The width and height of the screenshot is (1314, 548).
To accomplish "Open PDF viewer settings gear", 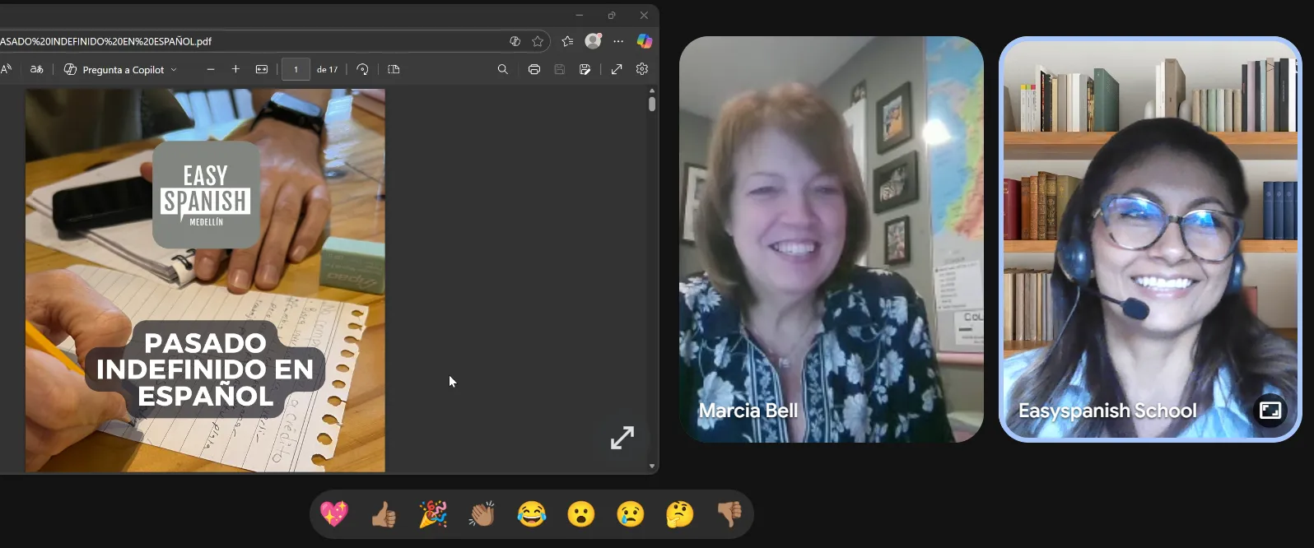I will [642, 69].
